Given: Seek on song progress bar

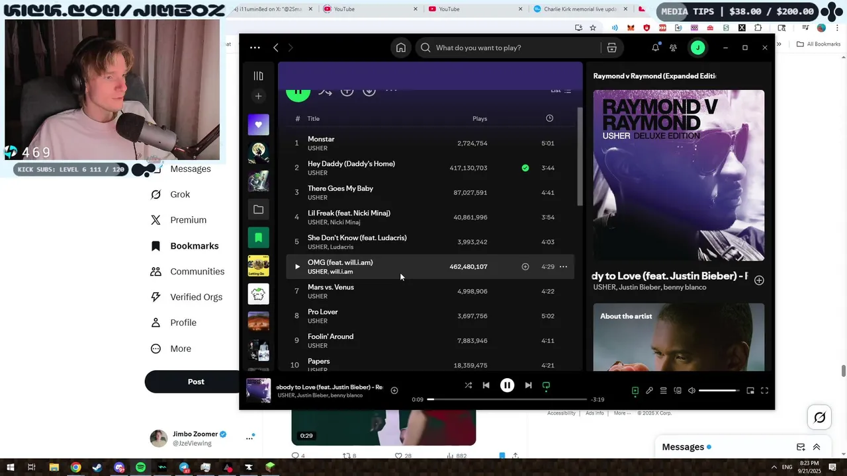Looking at the screenshot, I should tap(507, 399).
